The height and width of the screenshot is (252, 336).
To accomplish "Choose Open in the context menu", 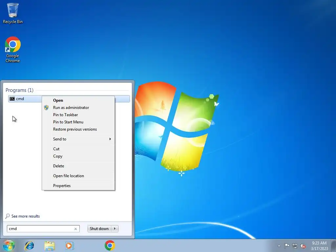I will pos(78,100).
